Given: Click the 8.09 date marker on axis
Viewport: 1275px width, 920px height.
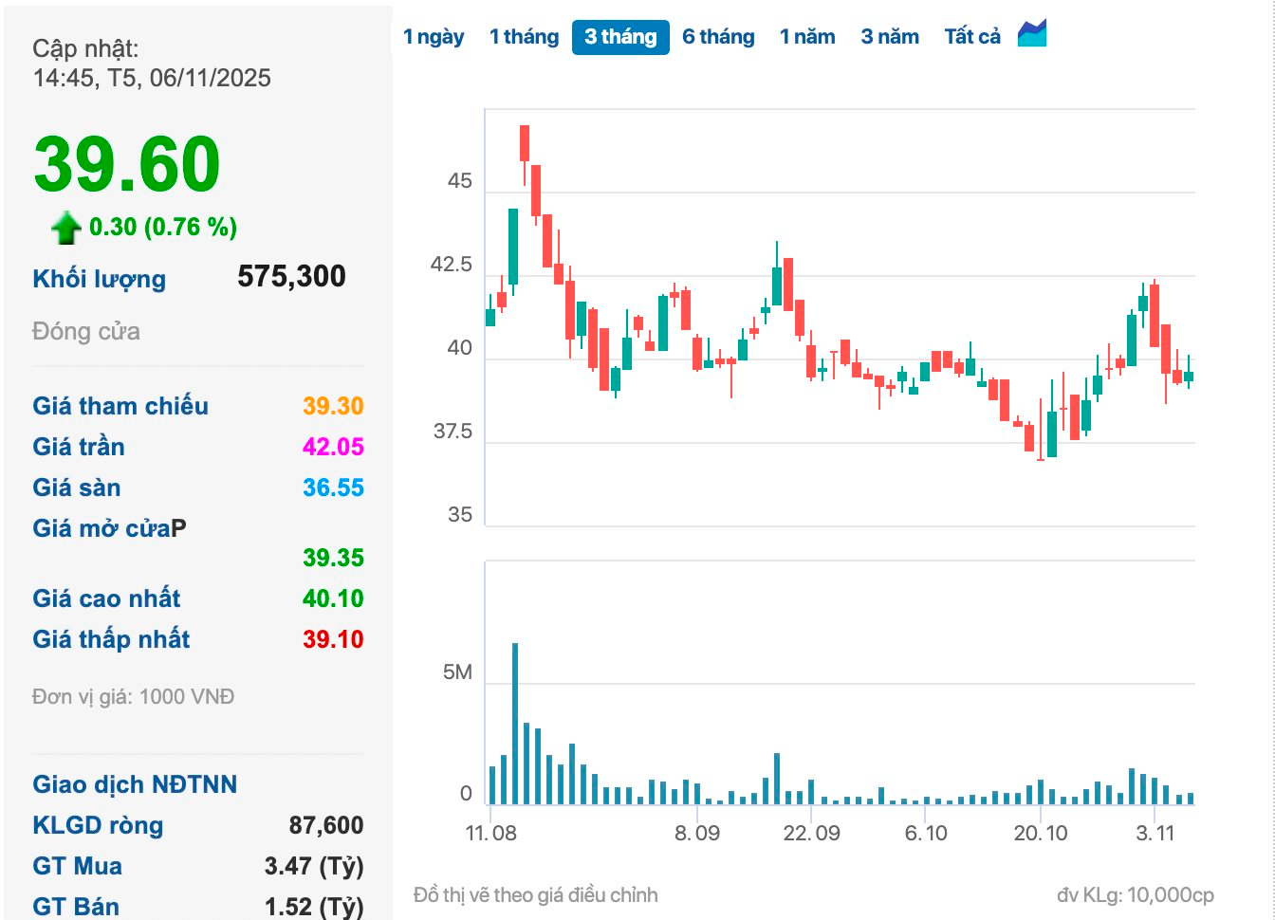Looking at the screenshot, I should point(697,833).
